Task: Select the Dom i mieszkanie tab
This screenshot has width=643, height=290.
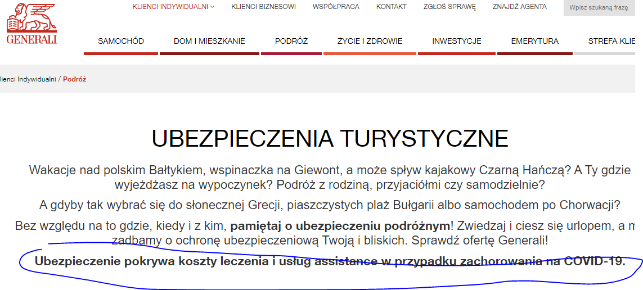Action: [209, 42]
